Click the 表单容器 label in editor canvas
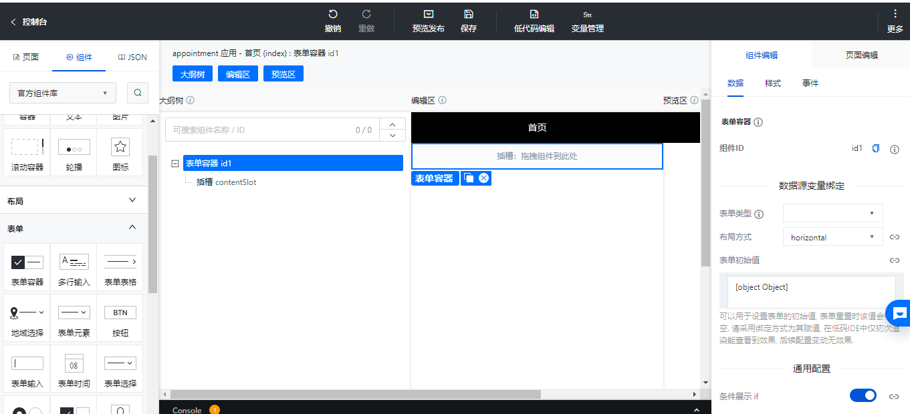Image resolution: width=910 pixels, height=414 pixels. click(435, 178)
